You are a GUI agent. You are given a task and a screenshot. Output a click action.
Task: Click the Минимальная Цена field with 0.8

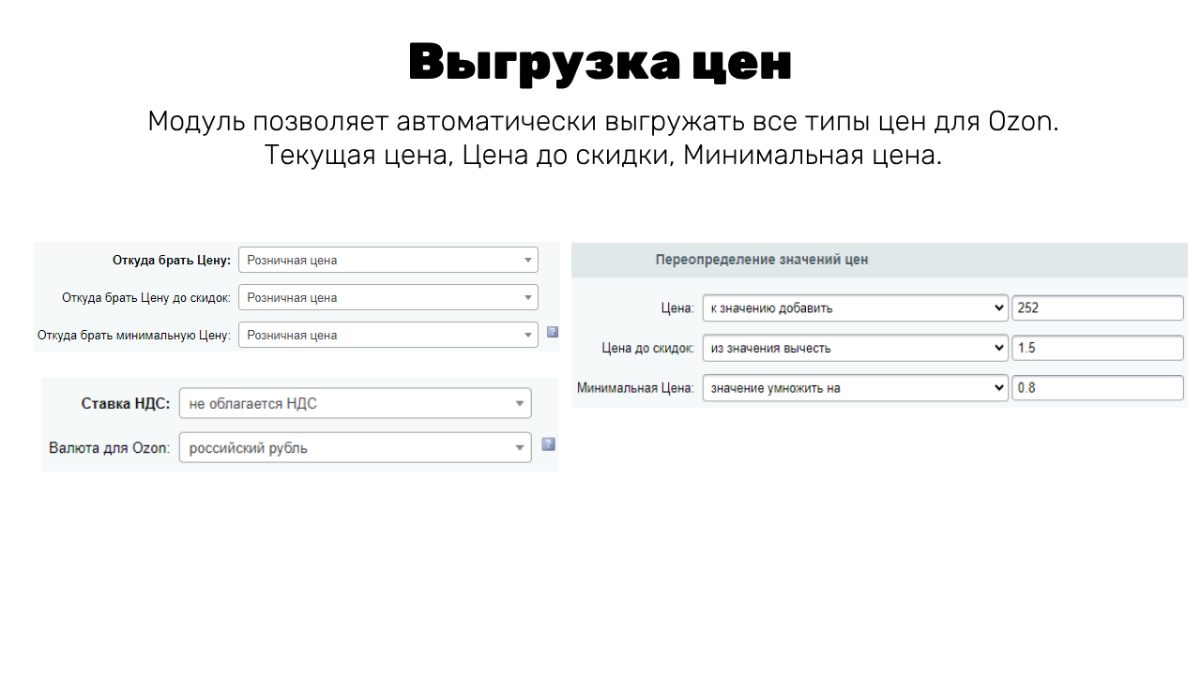pyautogui.click(x=1097, y=388)
